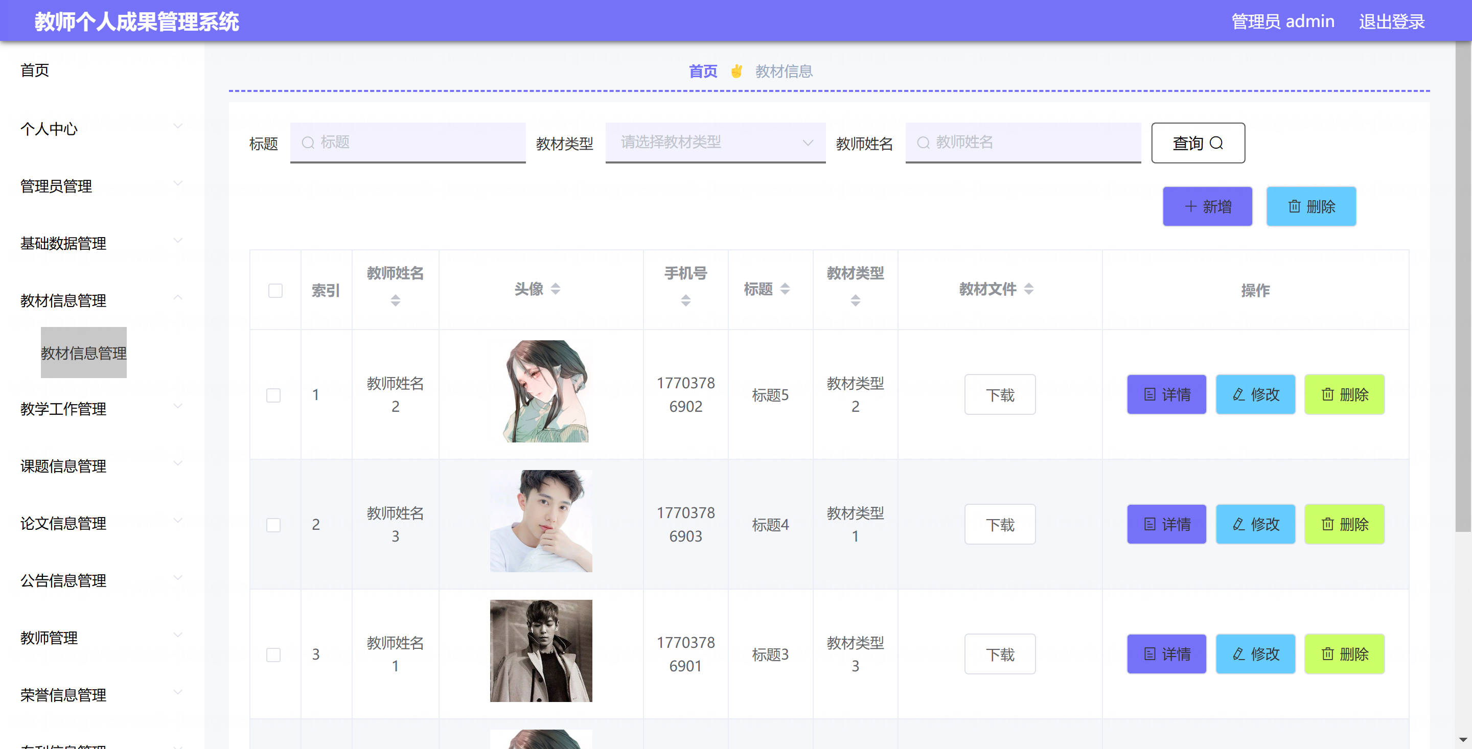Expand 教师管理 sidebar menu
Image resolution: width=1472 pixels, height=749 pixels.
102,637
